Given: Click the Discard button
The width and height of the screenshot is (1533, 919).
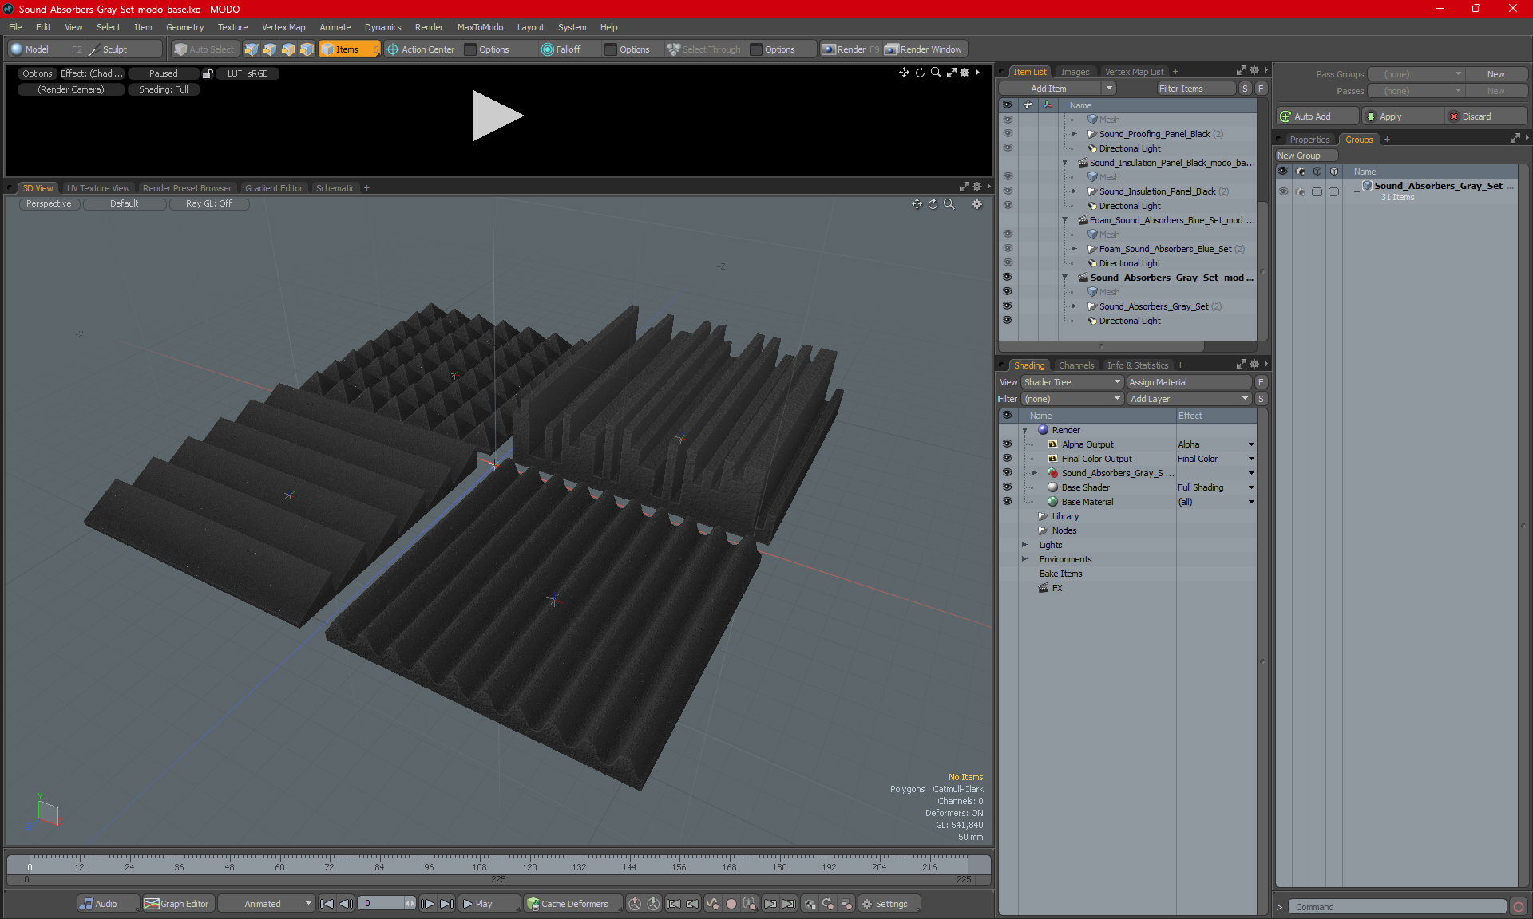Looking at the screenshot, I should click(1486, 116).
